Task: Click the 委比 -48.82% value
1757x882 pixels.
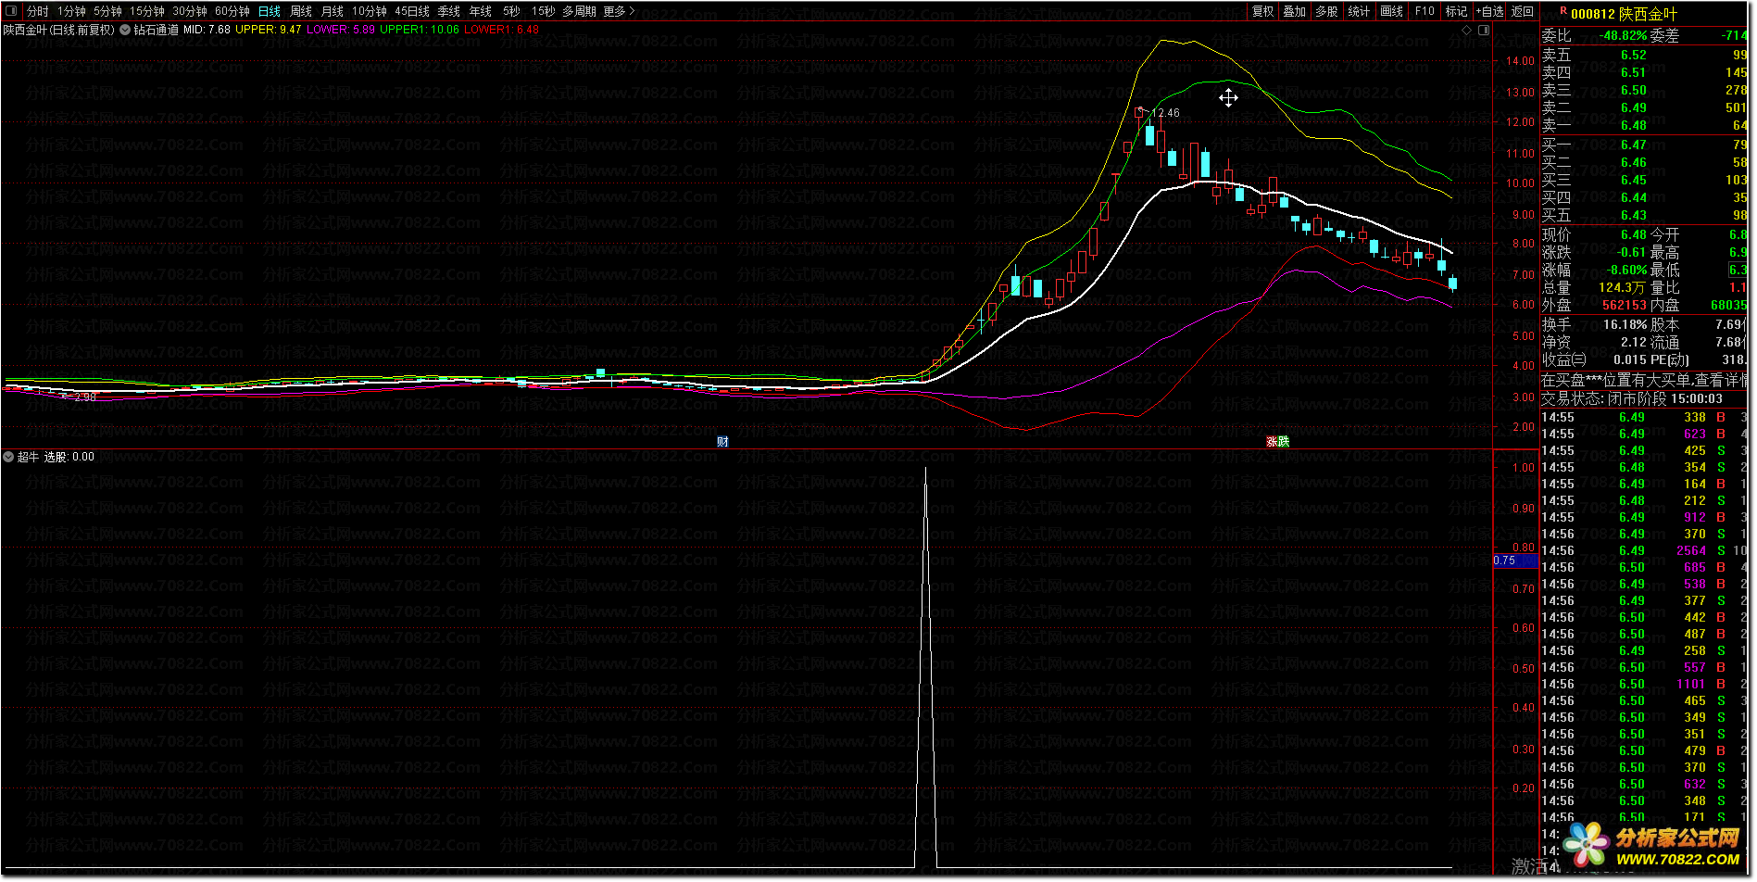Action: tap(1623, 35)
